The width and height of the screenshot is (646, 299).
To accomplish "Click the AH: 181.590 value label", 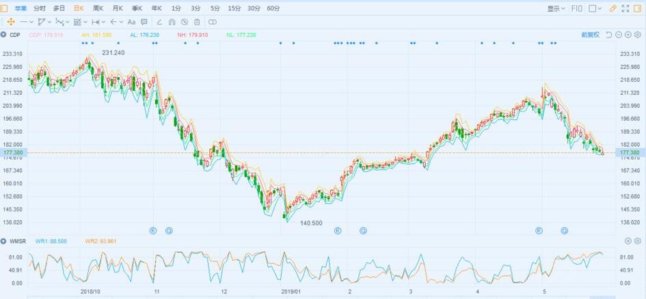I will (x=96, y=35).
